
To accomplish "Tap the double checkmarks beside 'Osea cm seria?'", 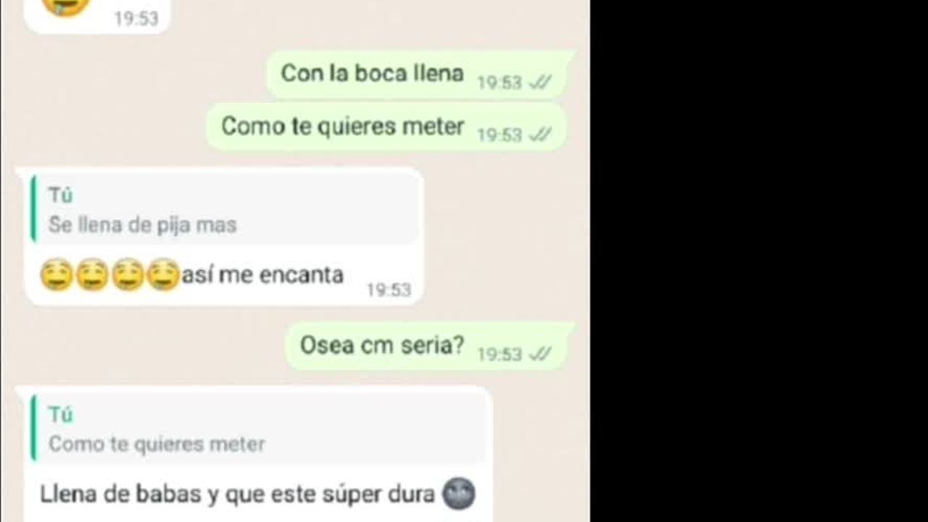I will tap(539, 354).
